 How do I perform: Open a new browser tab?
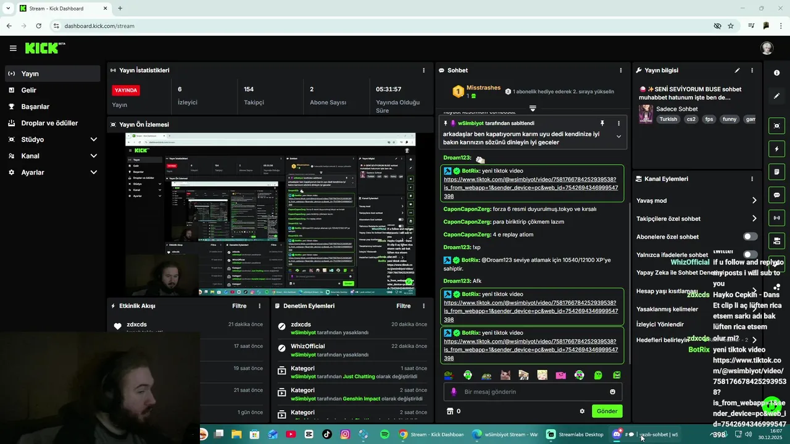(x=120, y=9)
